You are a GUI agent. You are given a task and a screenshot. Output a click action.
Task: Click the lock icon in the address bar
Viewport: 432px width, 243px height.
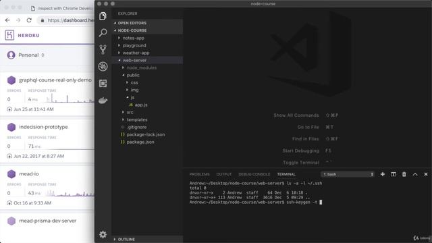pos(43,20)
